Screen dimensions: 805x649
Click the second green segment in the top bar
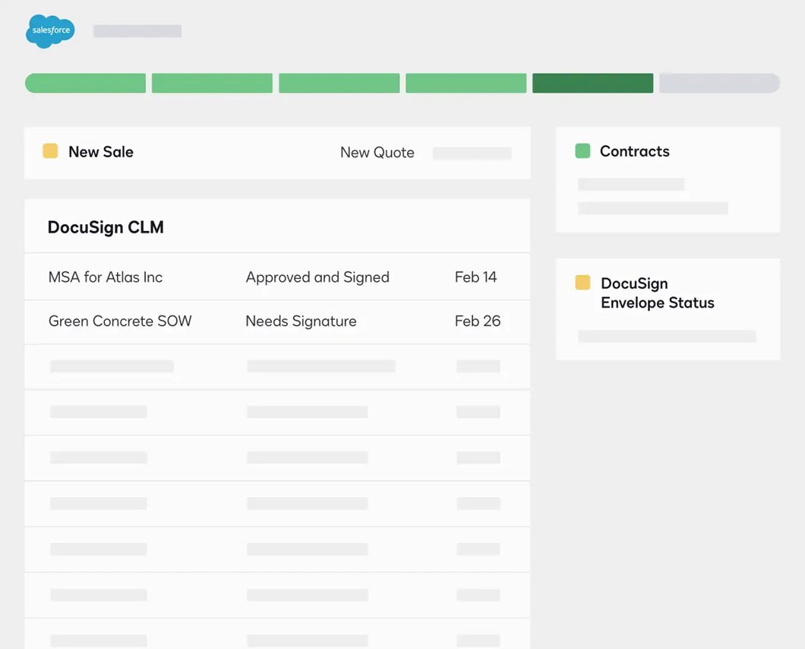click(x=212, y=83)
